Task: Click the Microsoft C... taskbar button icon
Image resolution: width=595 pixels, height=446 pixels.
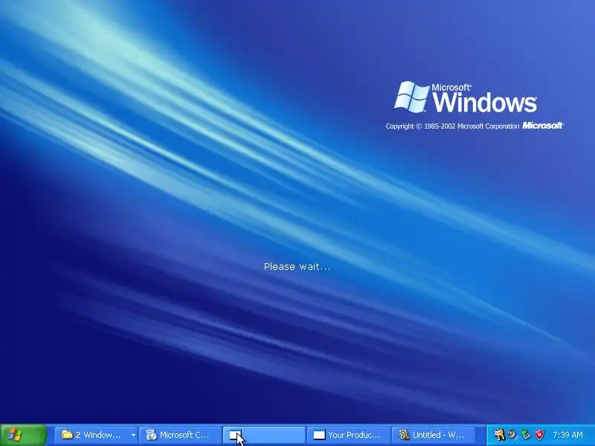Action: point(152,435)
